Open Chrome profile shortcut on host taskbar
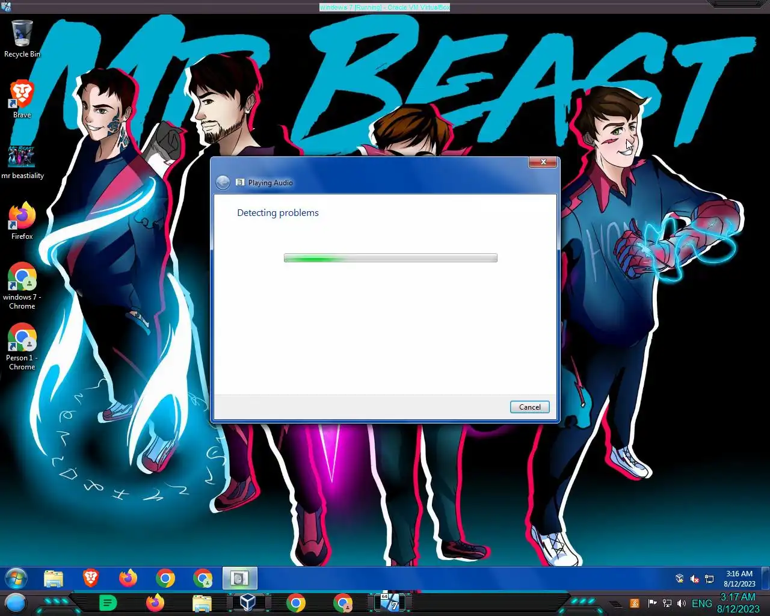Image resolution: width=770 pixels, height=616 pixels. tap(343, 603)
